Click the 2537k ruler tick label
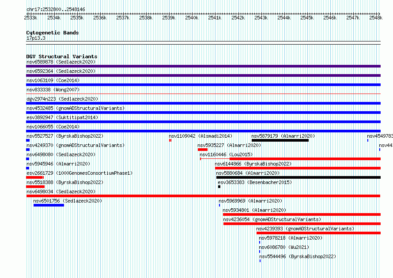This screenshot has height=278, width=393. (x=123, y=18)
